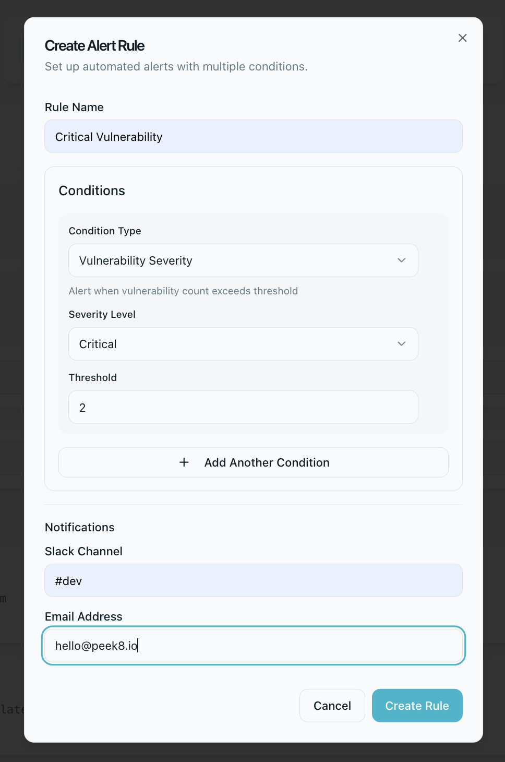
Task: Click the Conditions section heading
Action: coord(92,190)
